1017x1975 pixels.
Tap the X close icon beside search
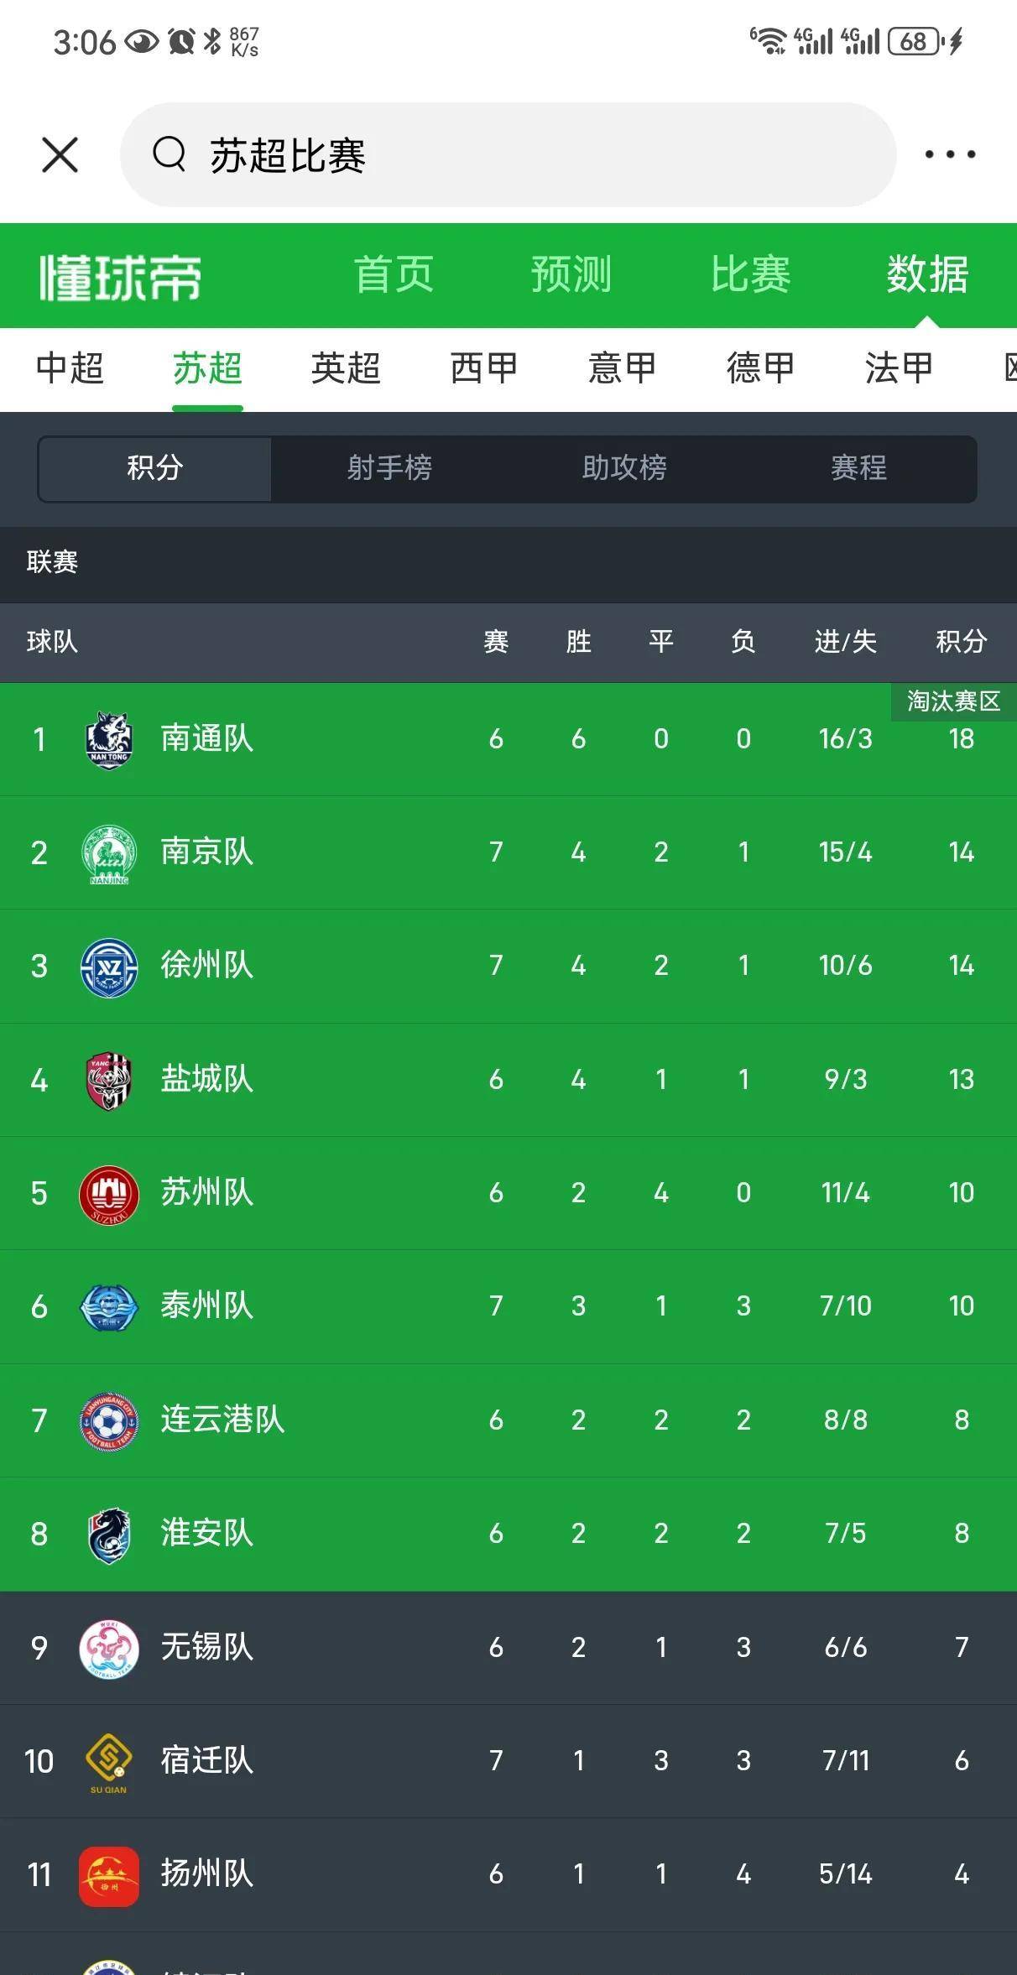click(60, 155)
